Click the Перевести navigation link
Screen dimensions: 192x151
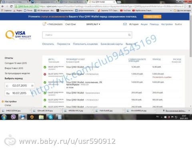[64, 44]
